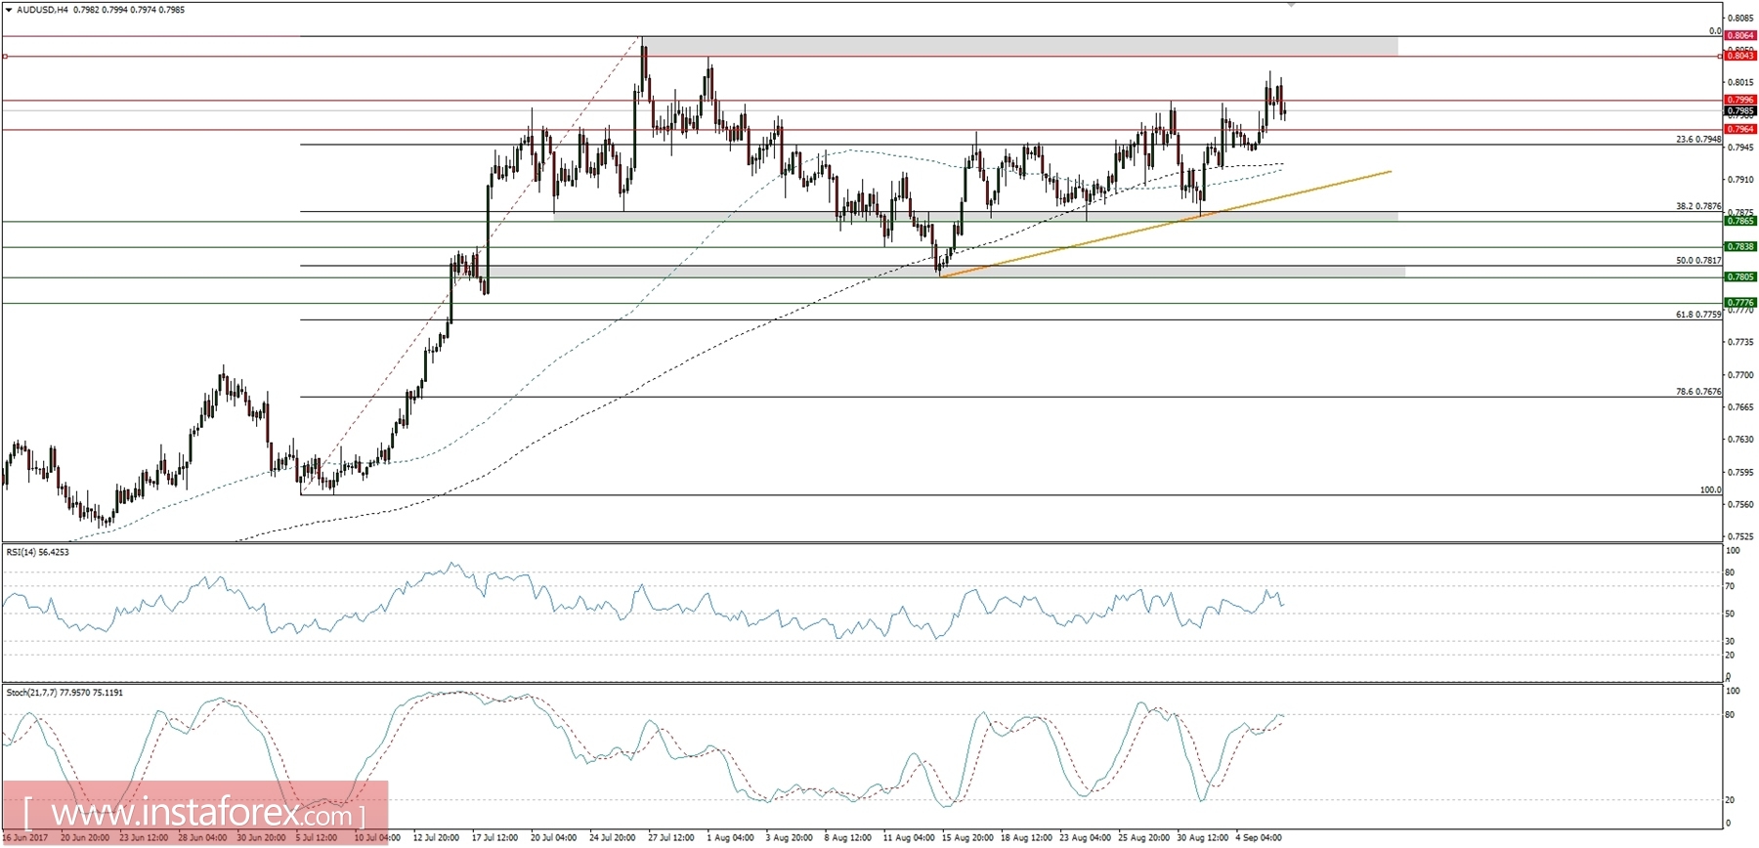The image size is (1759, 848).
Task: Click the 11 Aug 04:00 time axis label
Action: (x=908, y=837)
